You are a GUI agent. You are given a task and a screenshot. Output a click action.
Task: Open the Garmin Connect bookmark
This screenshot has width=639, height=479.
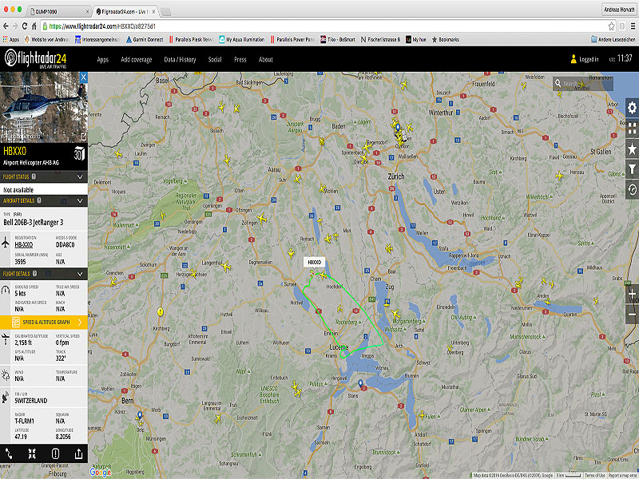pos(145,39)
